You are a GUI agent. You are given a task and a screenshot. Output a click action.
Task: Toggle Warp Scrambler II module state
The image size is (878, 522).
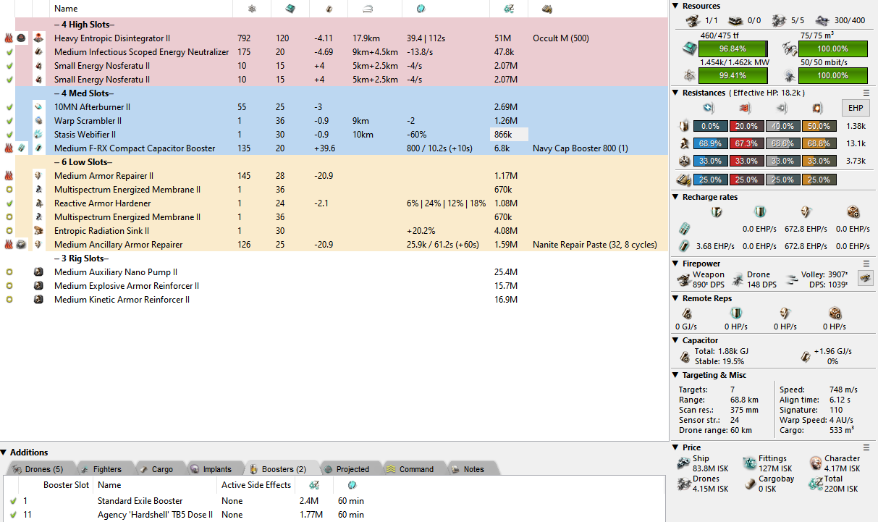coord(9,121)
